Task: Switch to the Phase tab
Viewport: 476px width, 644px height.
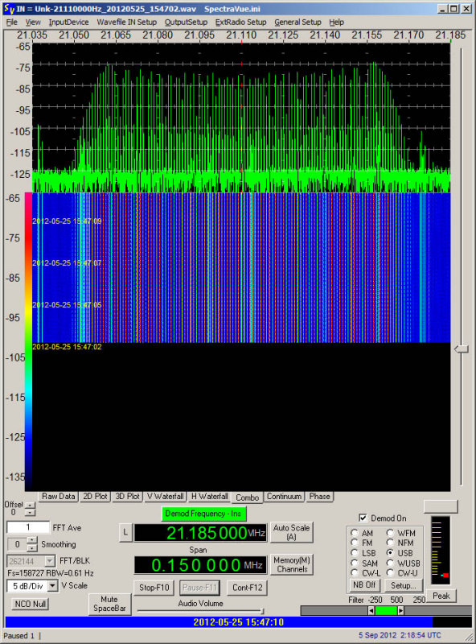Action: [x=320, y=496]
